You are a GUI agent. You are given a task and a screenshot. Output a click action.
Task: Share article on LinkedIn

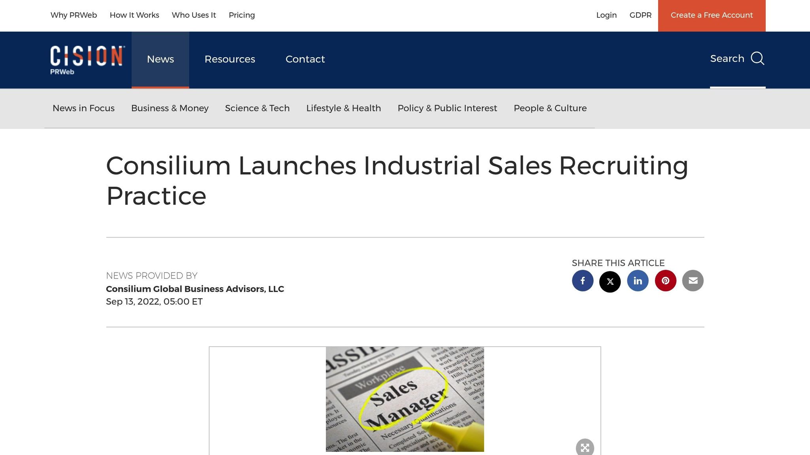click(638, 281)
